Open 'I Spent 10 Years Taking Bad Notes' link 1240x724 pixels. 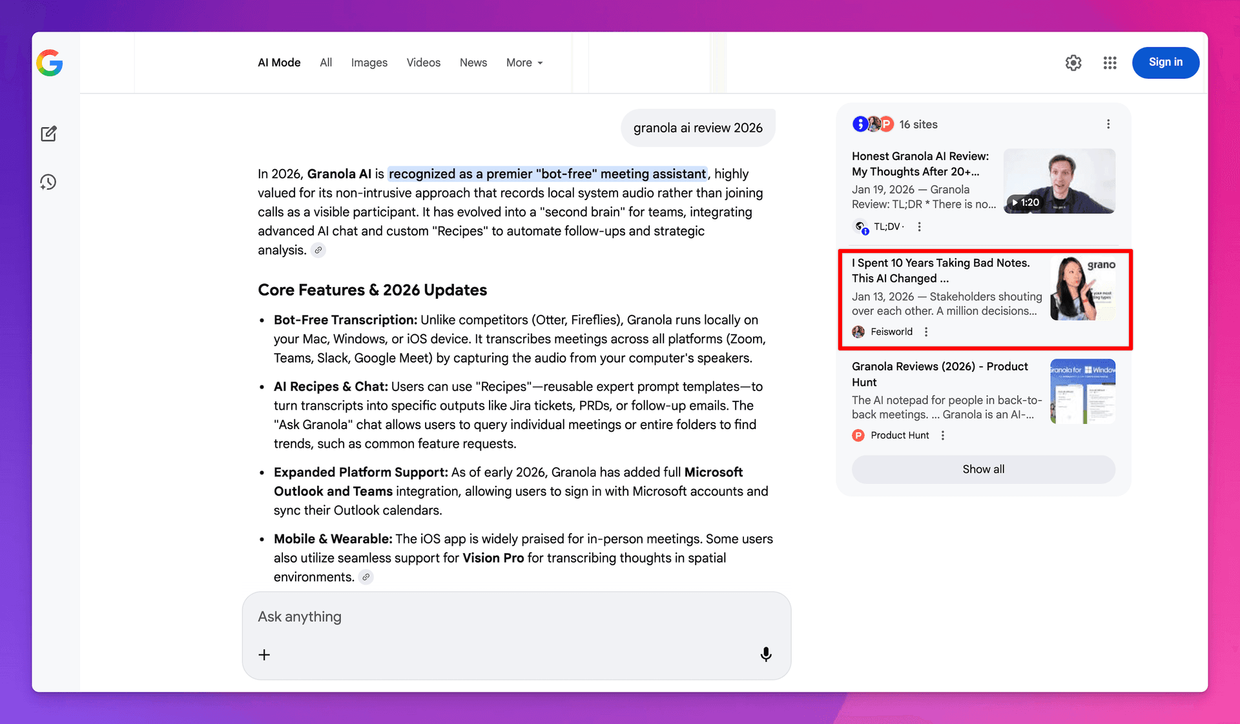click(941, 270)
